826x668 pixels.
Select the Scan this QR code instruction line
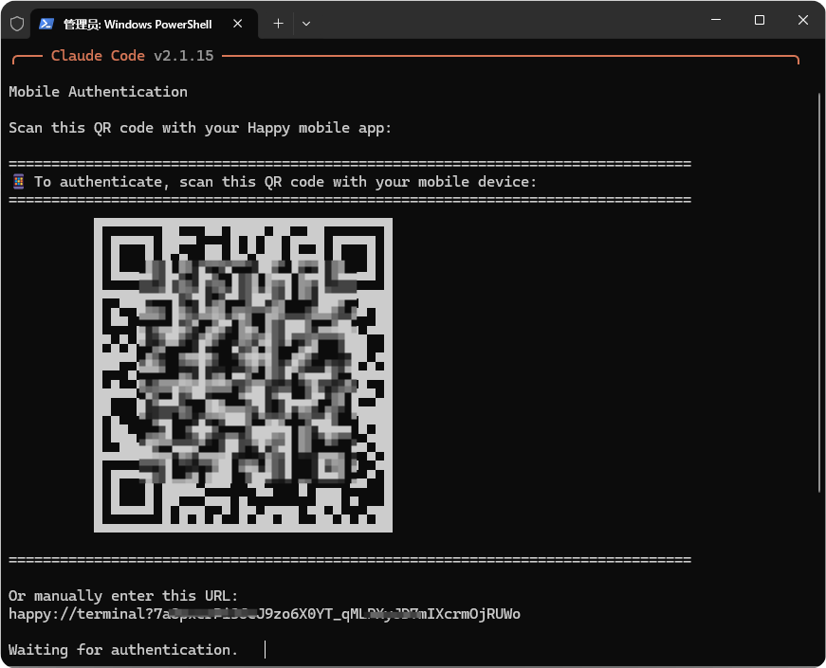click(199, 128)
